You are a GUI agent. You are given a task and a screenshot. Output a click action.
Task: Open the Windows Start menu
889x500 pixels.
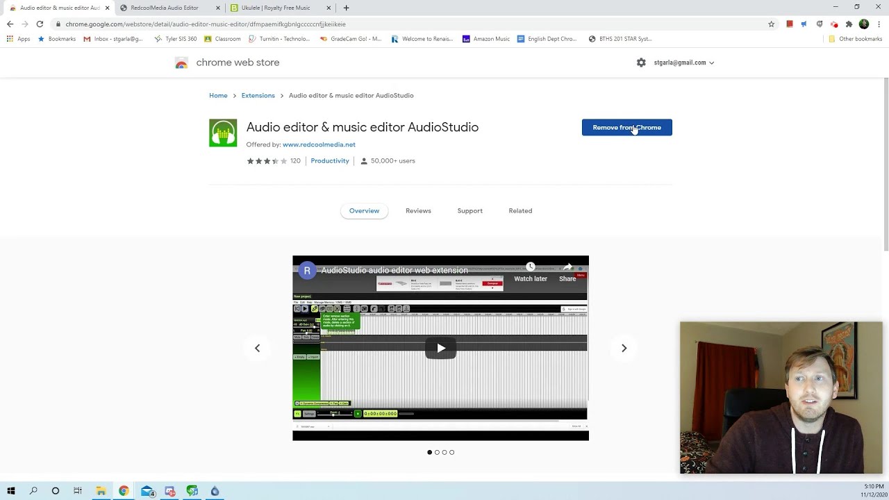click(10, 491)
